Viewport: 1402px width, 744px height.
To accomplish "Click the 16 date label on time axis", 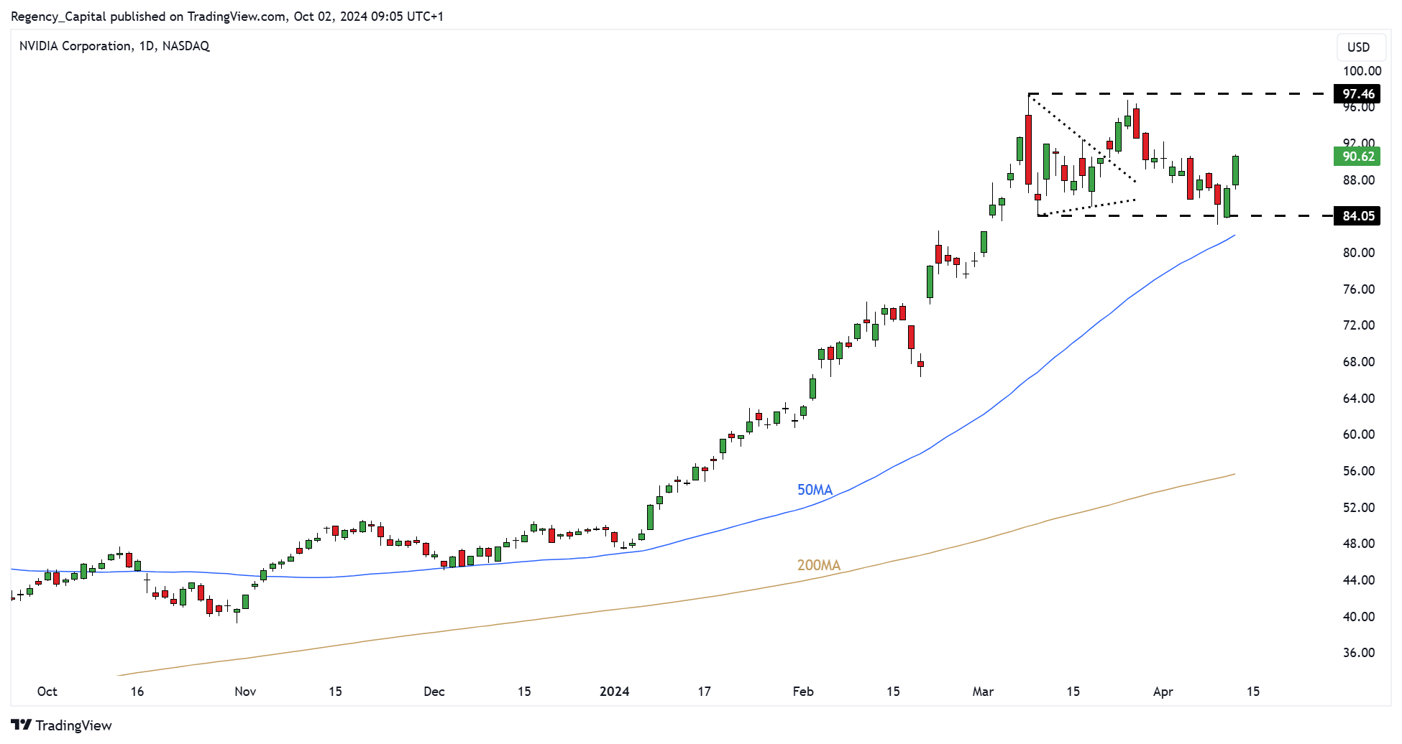I will click(x=137, y=692).
